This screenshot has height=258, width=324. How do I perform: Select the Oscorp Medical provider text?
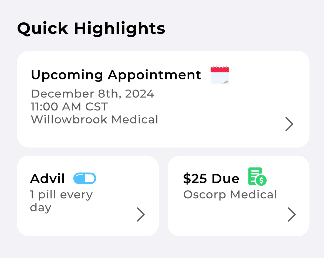tap(230, 195)
